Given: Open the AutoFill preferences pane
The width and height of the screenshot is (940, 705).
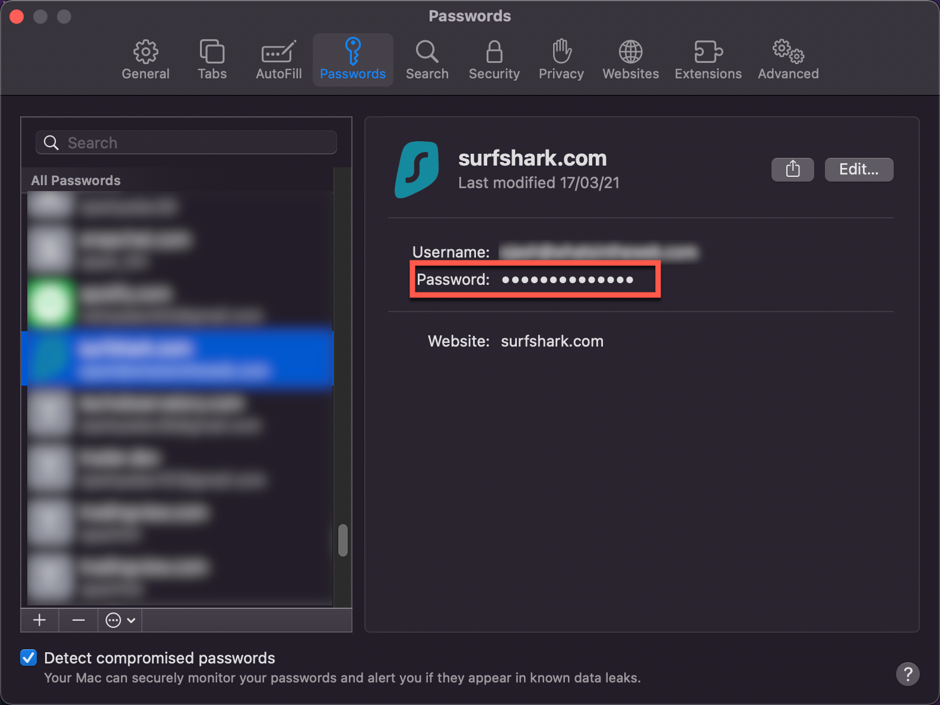Looking at the screenshot, I should tap(278, 60).
